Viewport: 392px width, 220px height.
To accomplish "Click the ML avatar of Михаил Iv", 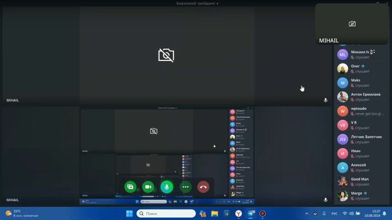I will coord(342,54).
